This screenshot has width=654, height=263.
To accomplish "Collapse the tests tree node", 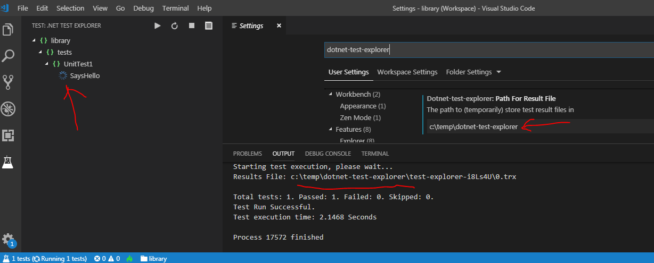I will (x=40, y=52).
